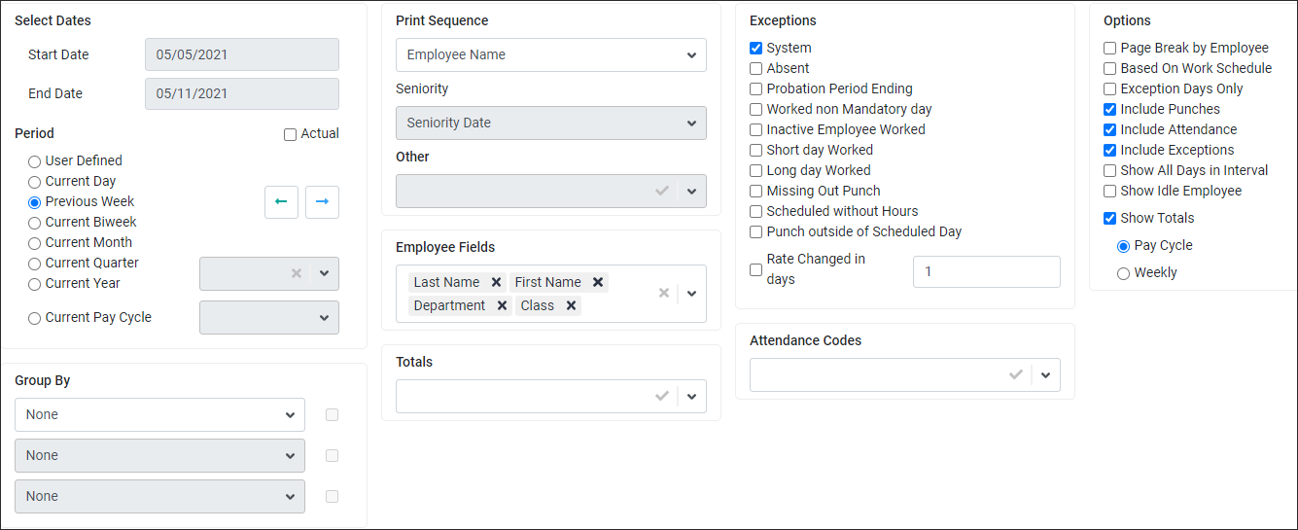Click the Start Date field

[242, 54]
